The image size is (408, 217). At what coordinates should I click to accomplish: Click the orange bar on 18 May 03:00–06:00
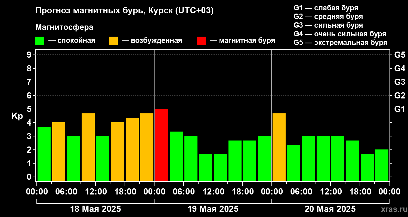tap(59, 152)
